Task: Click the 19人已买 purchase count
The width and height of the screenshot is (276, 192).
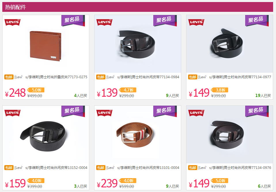Action: tap(263, 96)
